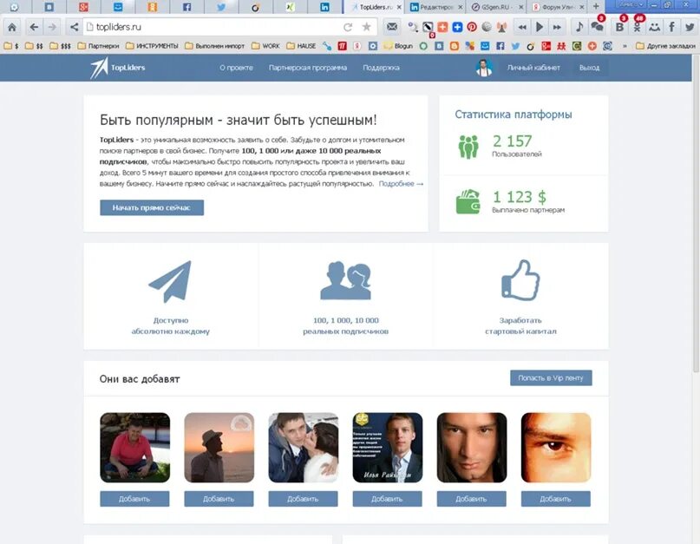Click the antenna extension icon
The height and width of the screenshot is (544, 700).
501,27
